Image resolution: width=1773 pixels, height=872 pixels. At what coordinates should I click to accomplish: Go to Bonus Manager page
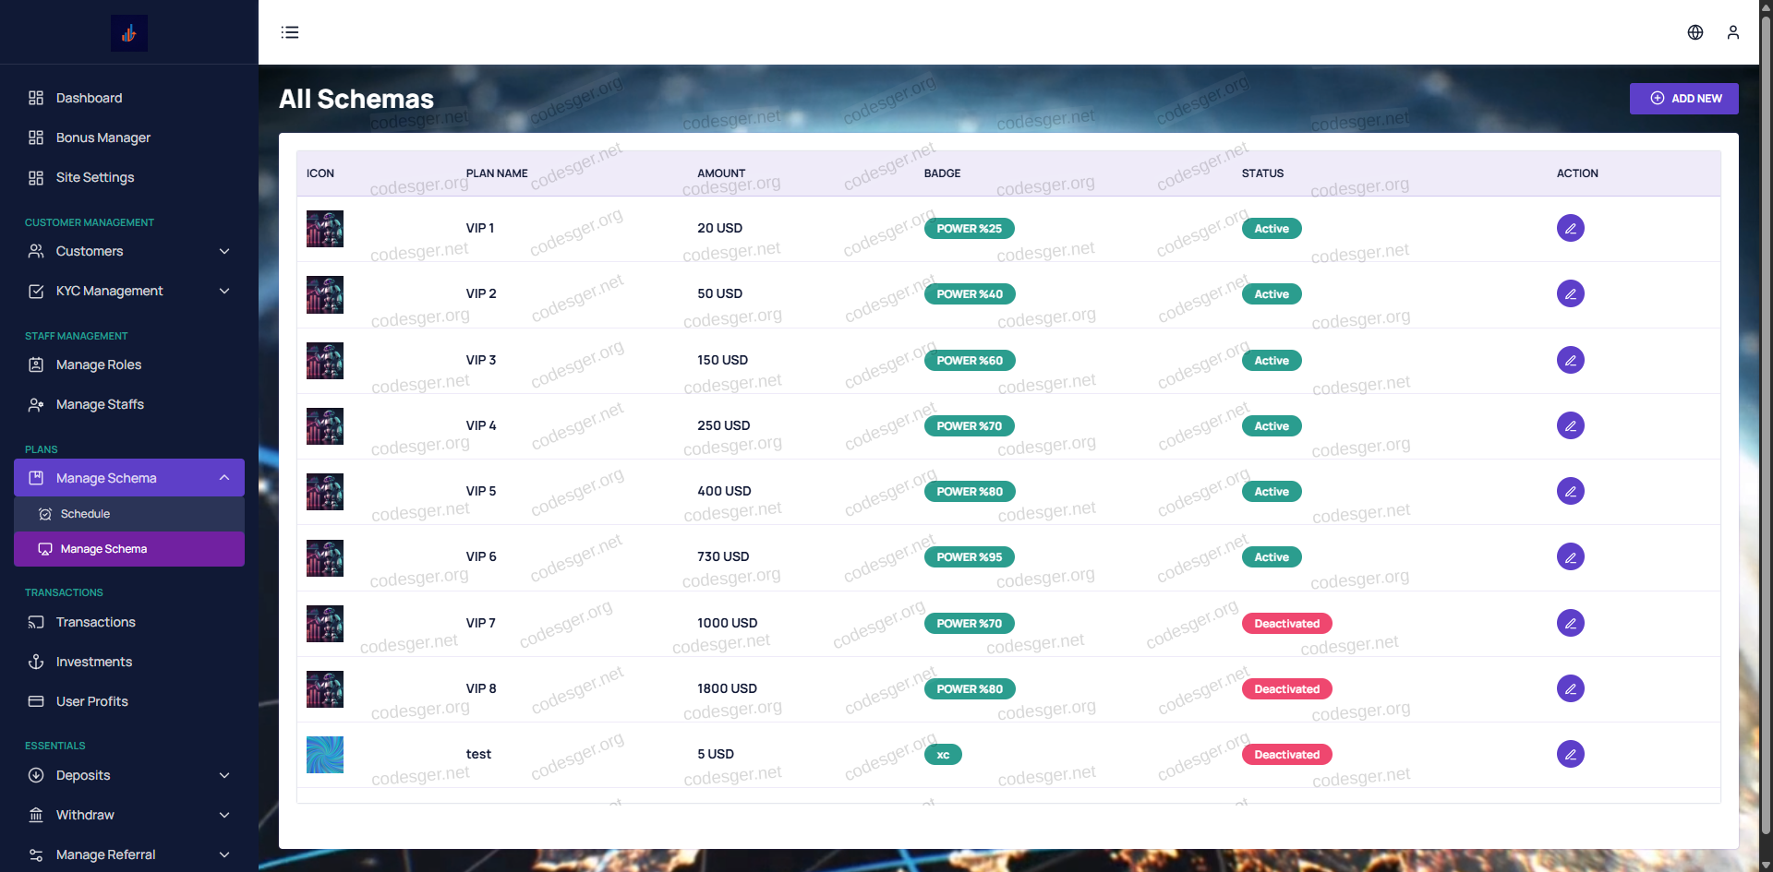pyautogui.click(x=103, y=137)
